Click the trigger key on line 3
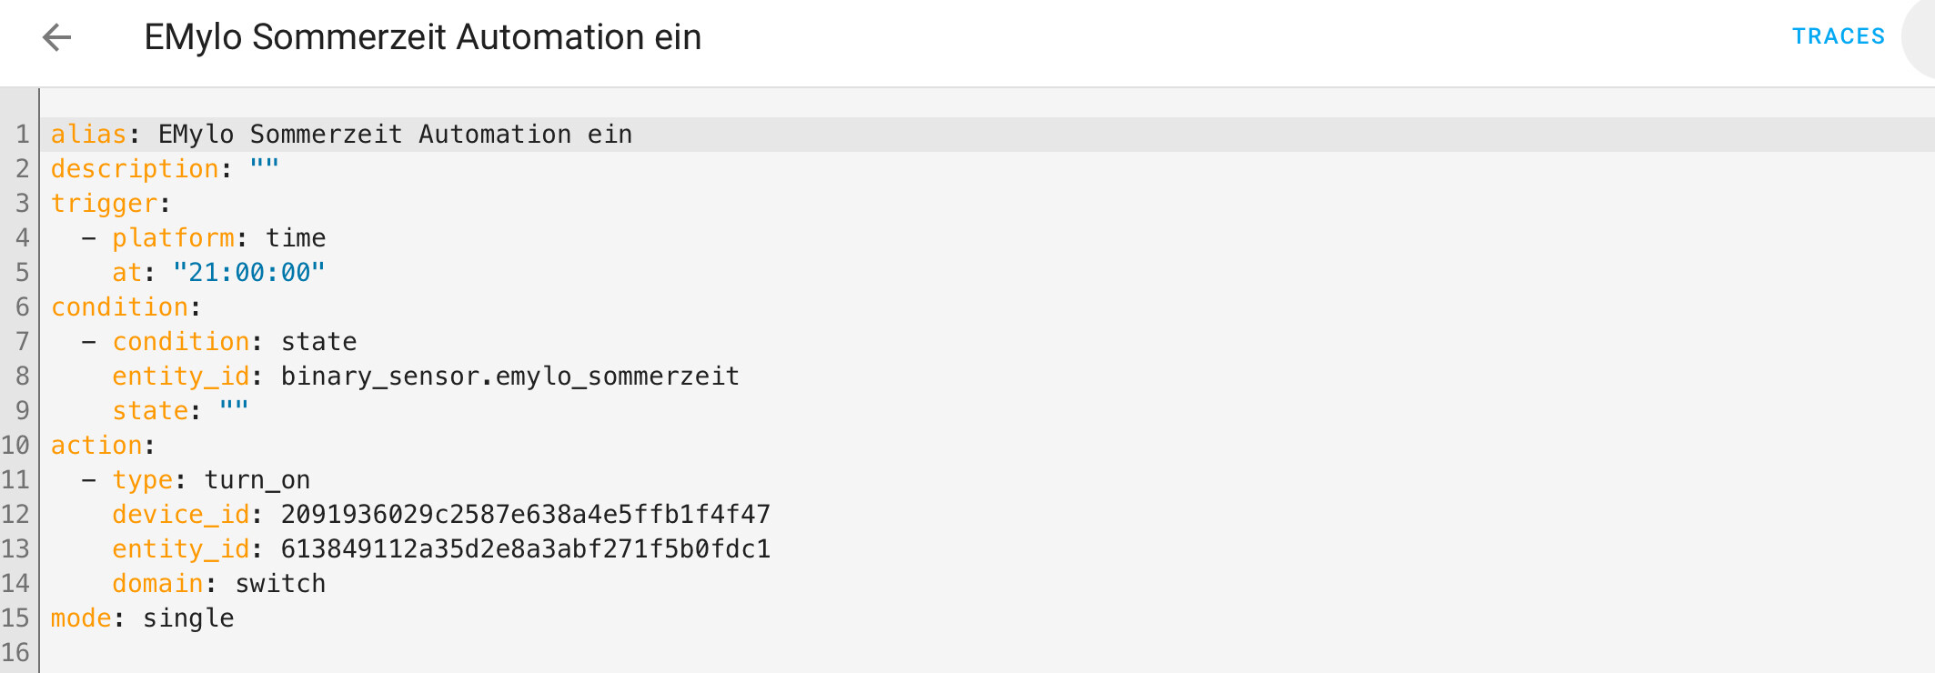Image resolution: width=1935 pixels, height=673 pixels. tap(104, 204)
